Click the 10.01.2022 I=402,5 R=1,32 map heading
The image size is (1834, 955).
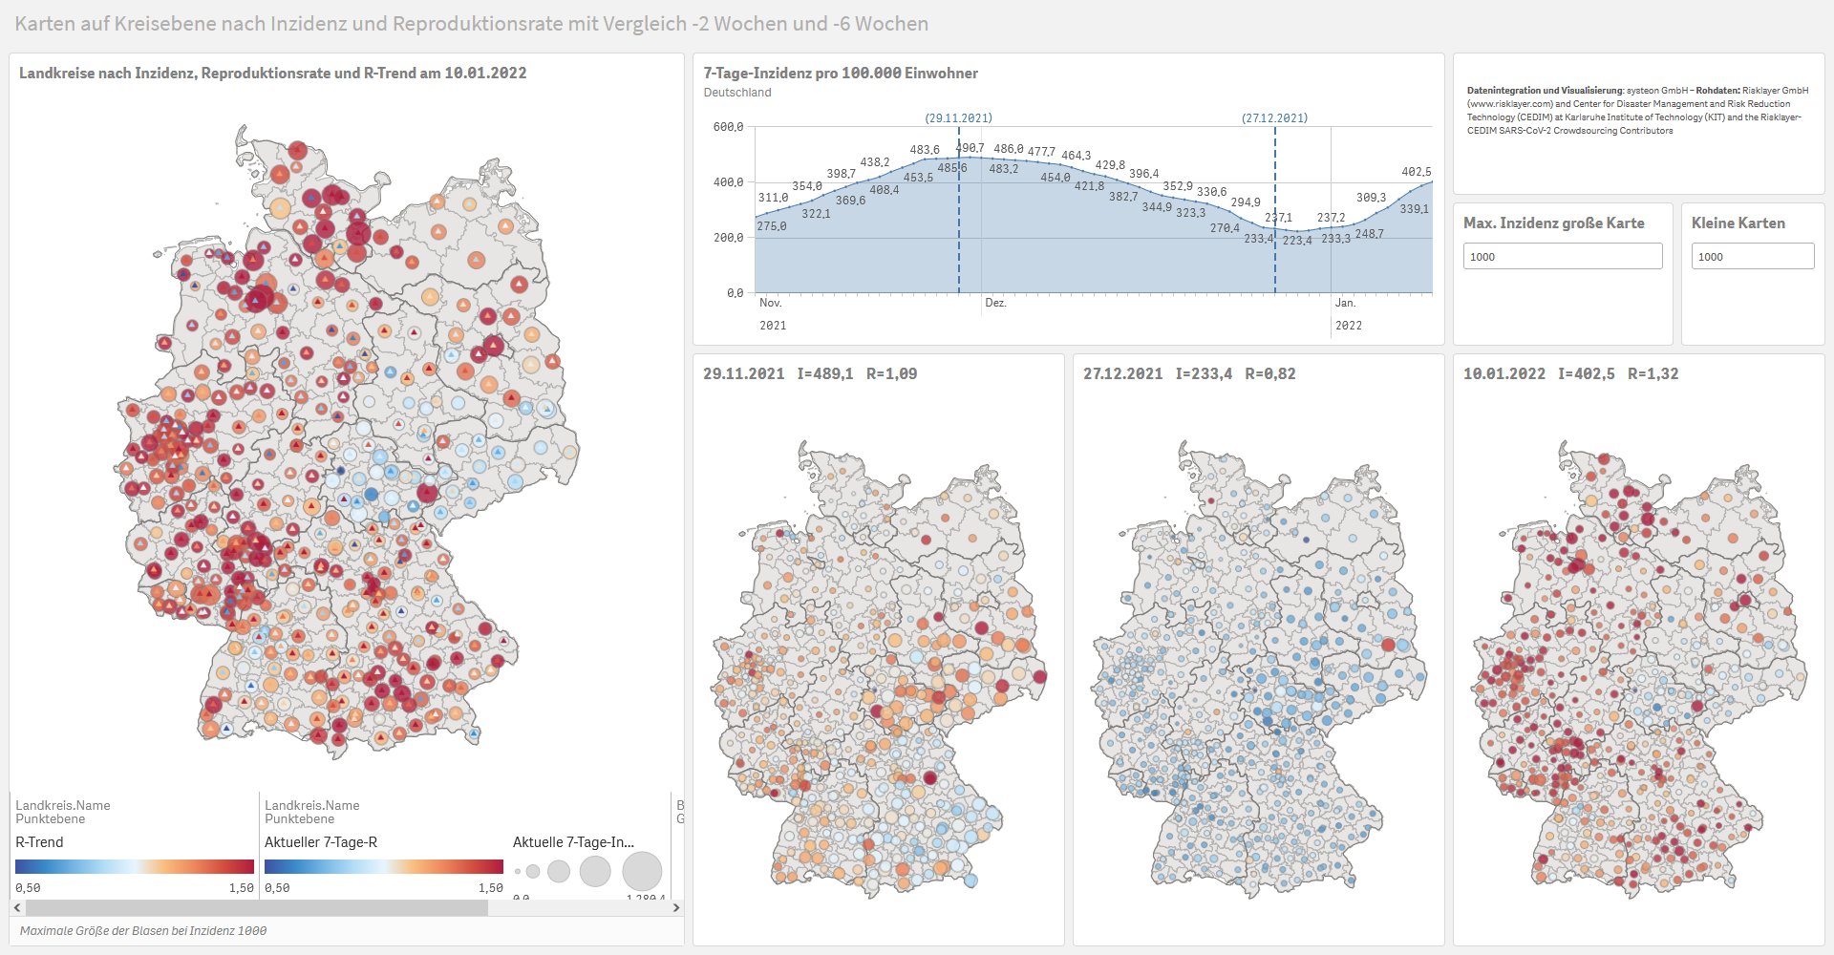point(1570,373)
